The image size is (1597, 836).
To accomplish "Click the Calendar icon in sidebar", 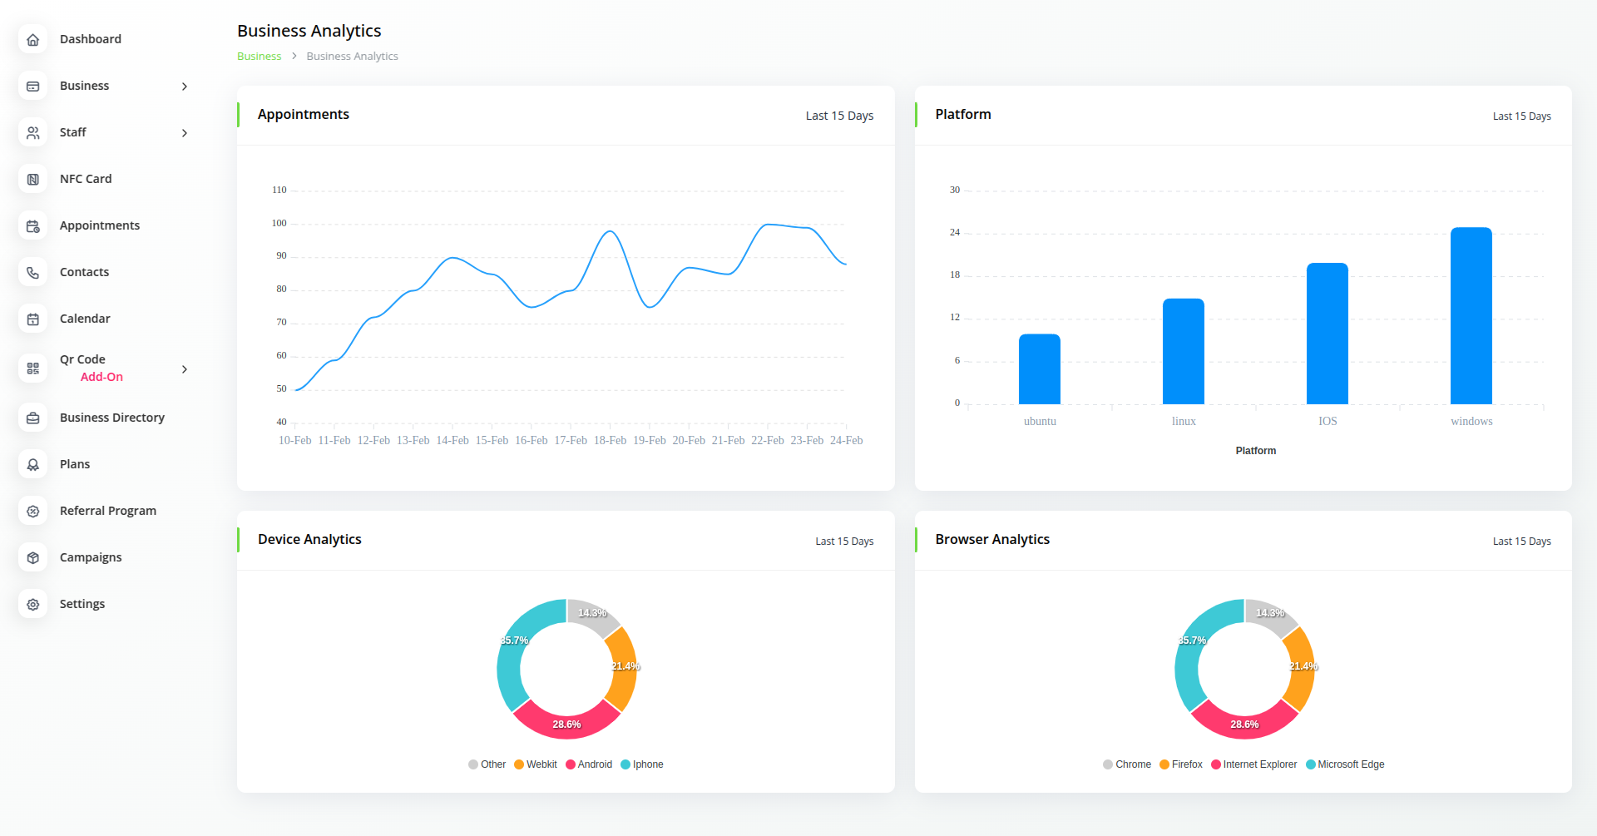I will [x=33, y=319].
